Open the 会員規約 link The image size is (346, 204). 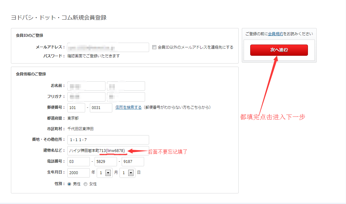(275, 34)
